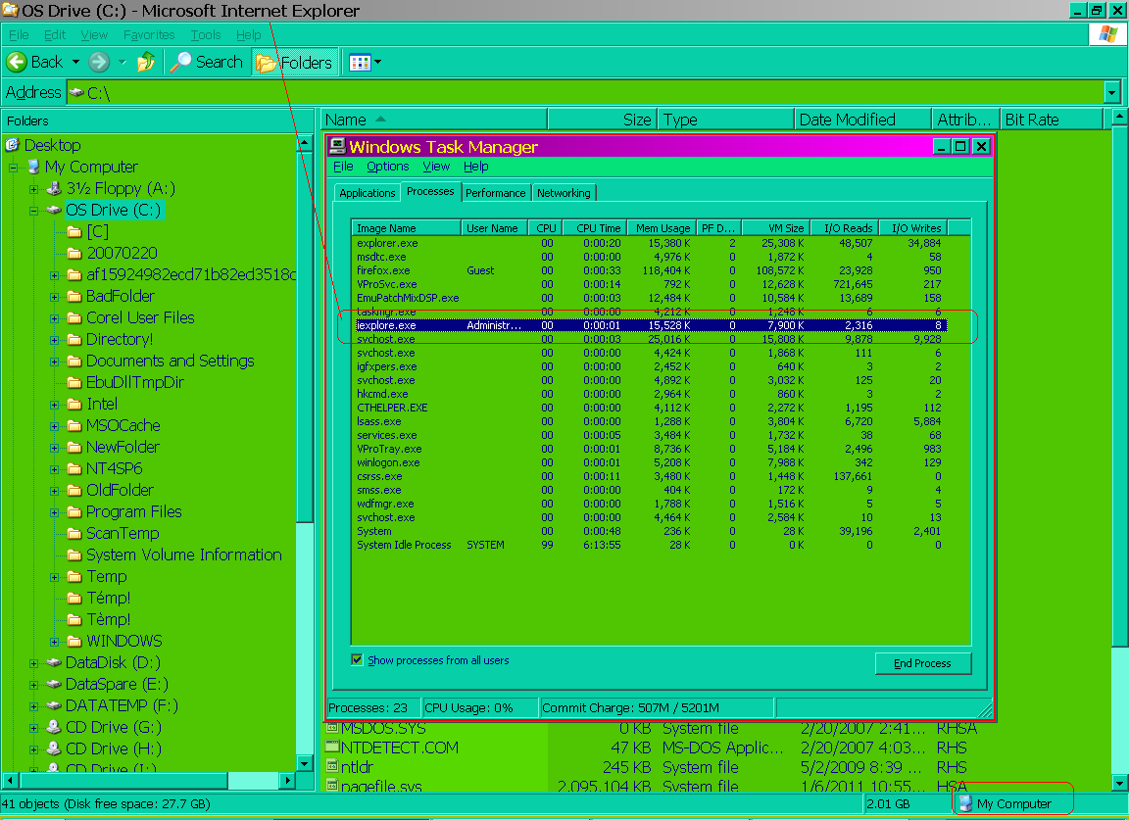This screenshot has width=1129, height=820.
Task: Click the NT4SP6 folder icon
Action: (74, 468)
